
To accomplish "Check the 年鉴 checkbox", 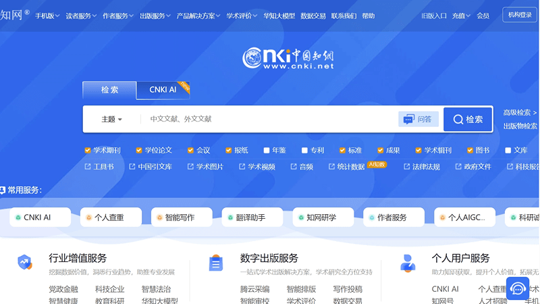I will pyautogui.click(x=267, y=150).
